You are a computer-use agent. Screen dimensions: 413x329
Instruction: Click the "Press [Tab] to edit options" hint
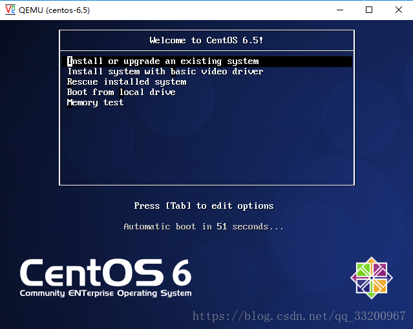coord(204,206)
